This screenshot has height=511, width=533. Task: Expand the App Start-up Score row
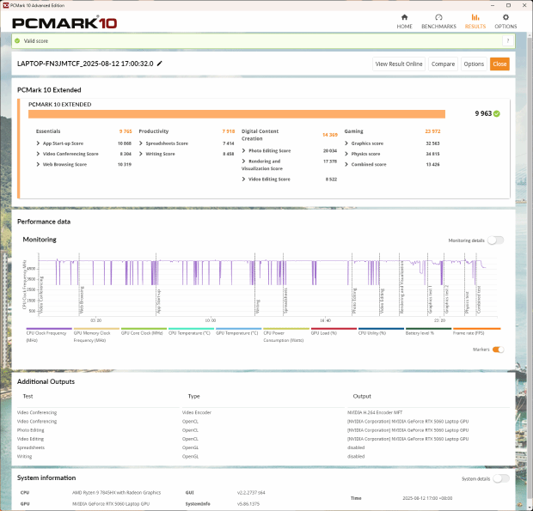[x=38, y=143]
